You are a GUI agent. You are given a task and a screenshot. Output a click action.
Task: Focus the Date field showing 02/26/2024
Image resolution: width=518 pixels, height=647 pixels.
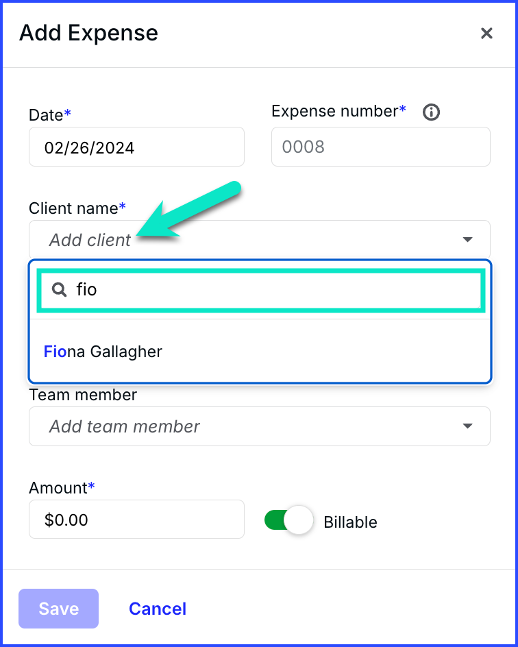136,147
